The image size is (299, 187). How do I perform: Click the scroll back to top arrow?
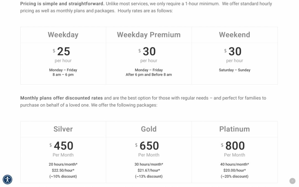coord(292,181)
